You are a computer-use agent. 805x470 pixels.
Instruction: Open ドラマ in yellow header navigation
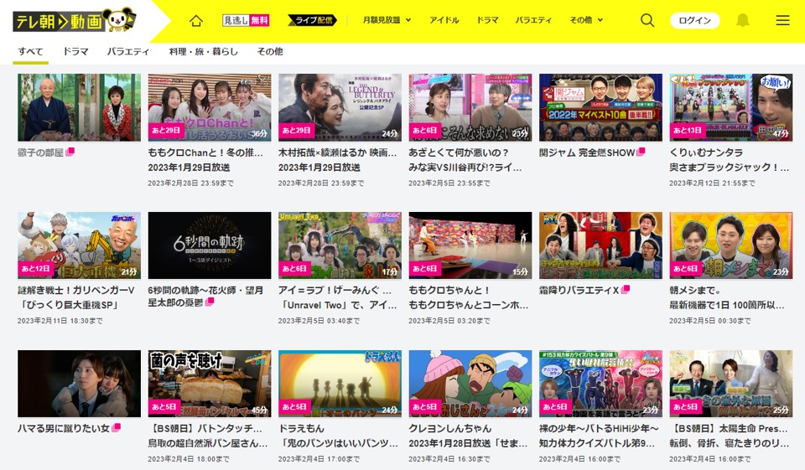[x=487, y=20]
